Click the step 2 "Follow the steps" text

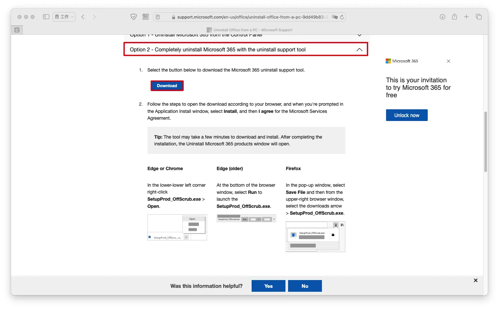click(245, 111)
